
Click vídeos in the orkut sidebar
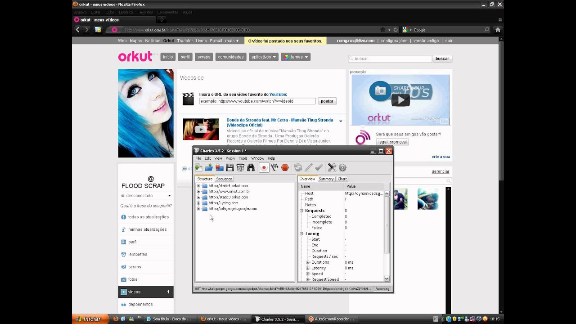(146, 292)
